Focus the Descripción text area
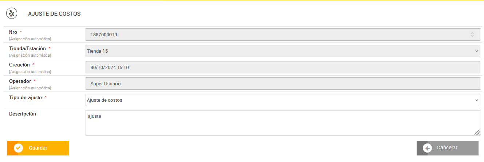Screen dimensions: 484x162 pyautogui.click(x=280, y=123)
